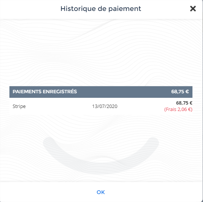
Task: Click the word PAIEMENTS in gray bar
Action: [x=27, y=92]
